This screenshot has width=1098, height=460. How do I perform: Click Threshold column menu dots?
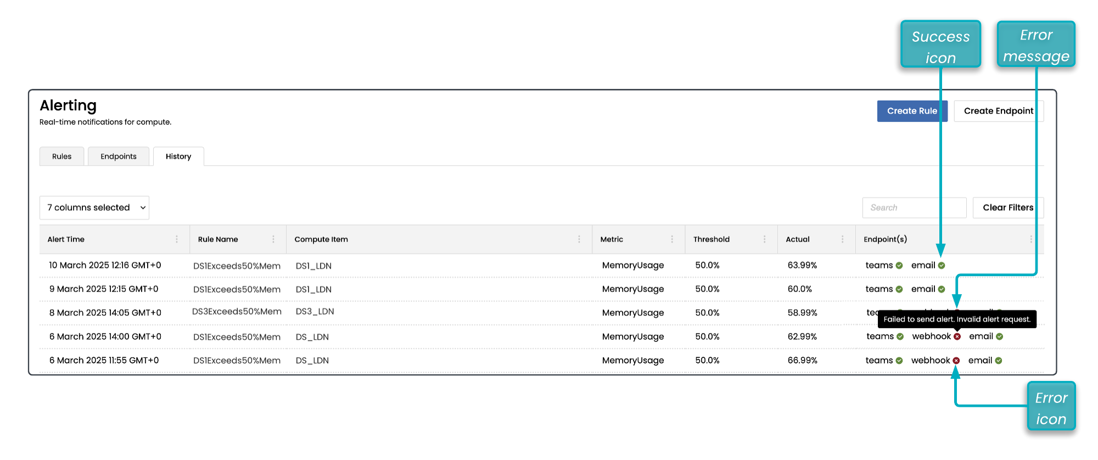click(x=764, y=239)
